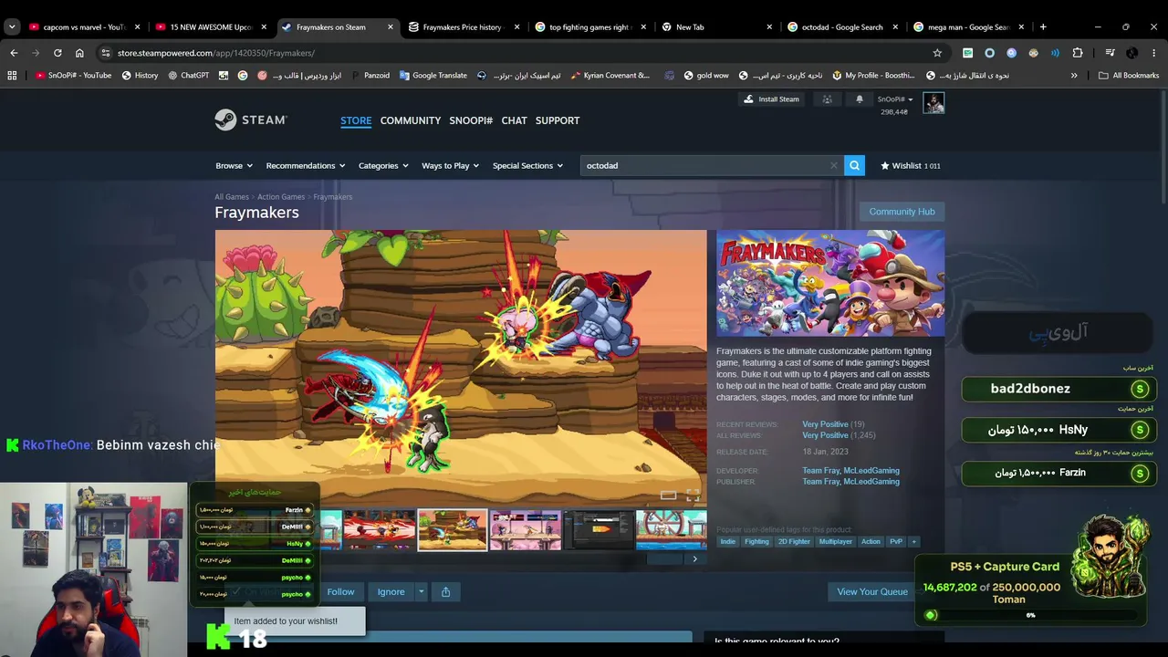The height and width of the screenshot is (657, 1168).
Task: Click the Install Steam button
Action: click(770, 99)
